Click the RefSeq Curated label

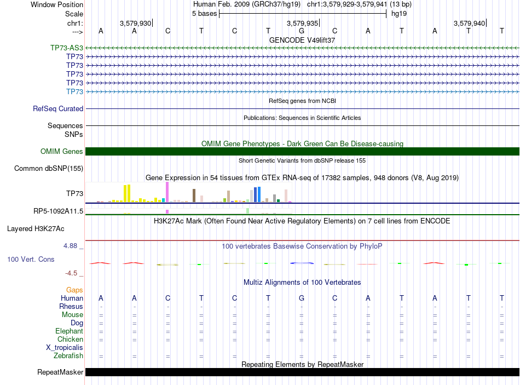pyautogui.click(x=58, y=108)
